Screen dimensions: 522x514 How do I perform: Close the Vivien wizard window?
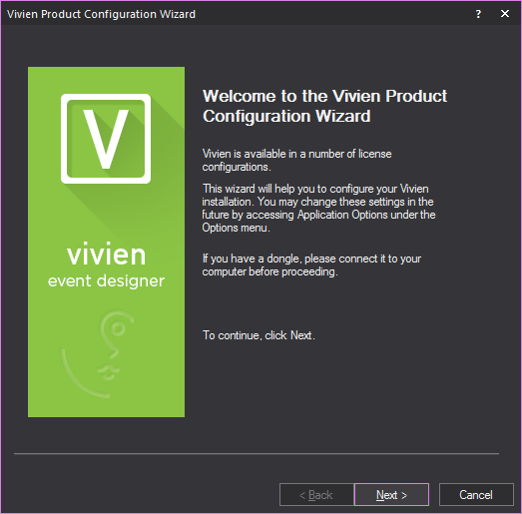[505, 14]
